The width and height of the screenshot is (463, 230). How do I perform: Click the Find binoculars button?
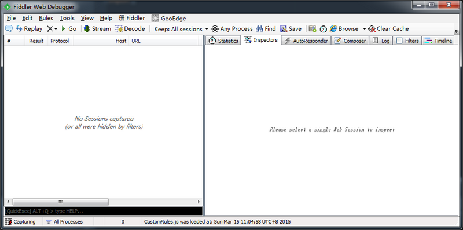tap(266, 28)
